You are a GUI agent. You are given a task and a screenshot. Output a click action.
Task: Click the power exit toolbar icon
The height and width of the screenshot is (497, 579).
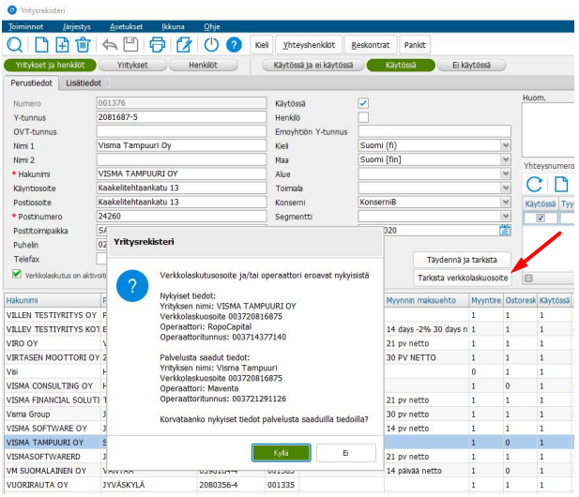coord(211,45)
